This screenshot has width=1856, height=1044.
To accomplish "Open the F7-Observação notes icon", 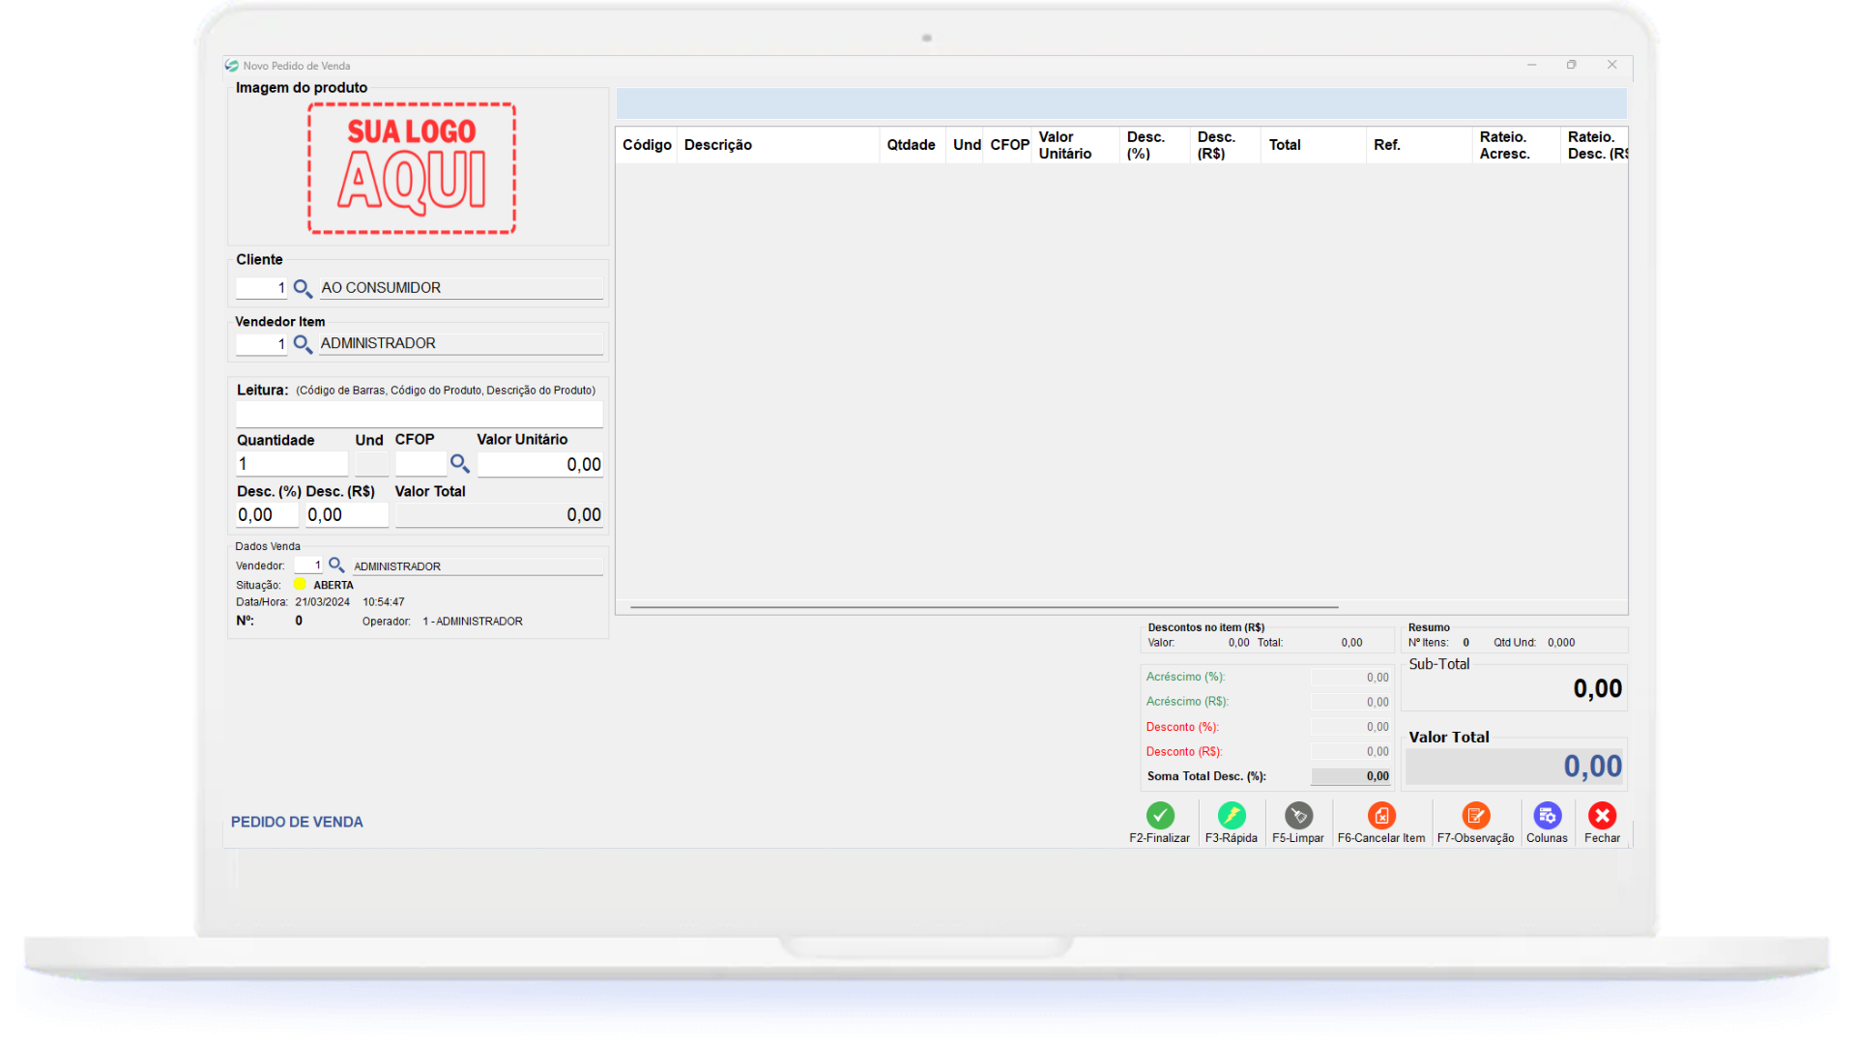I will (x=1475, y=816).
